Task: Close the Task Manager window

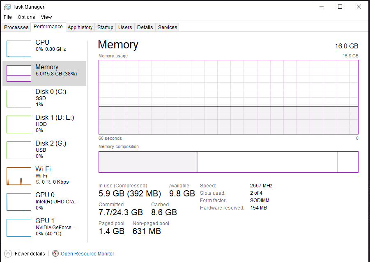Action: pos(359,7)
